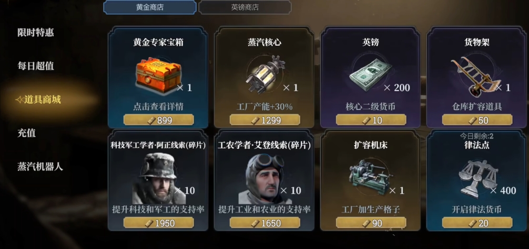Image resolution: width=529 pixels, height=249 pixels.
Task: Click the 艾登 goggles pilot portrait
Action: coord(264,178)
